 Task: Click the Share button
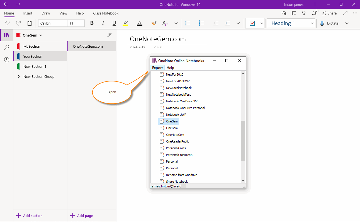coord(329,13)
